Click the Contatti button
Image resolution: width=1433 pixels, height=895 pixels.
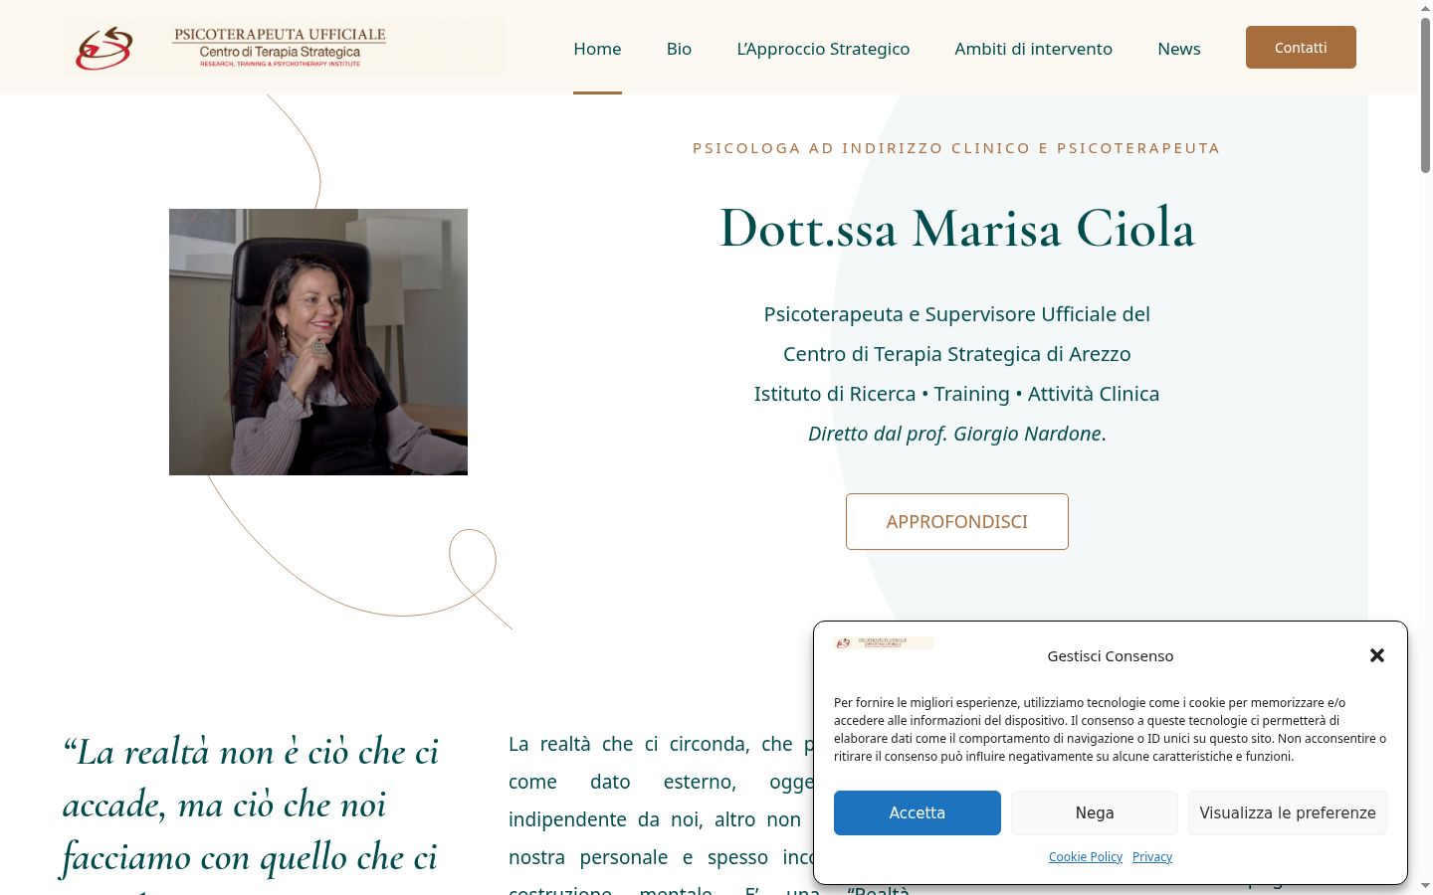pyautogui.click(x=1301, y=48)
